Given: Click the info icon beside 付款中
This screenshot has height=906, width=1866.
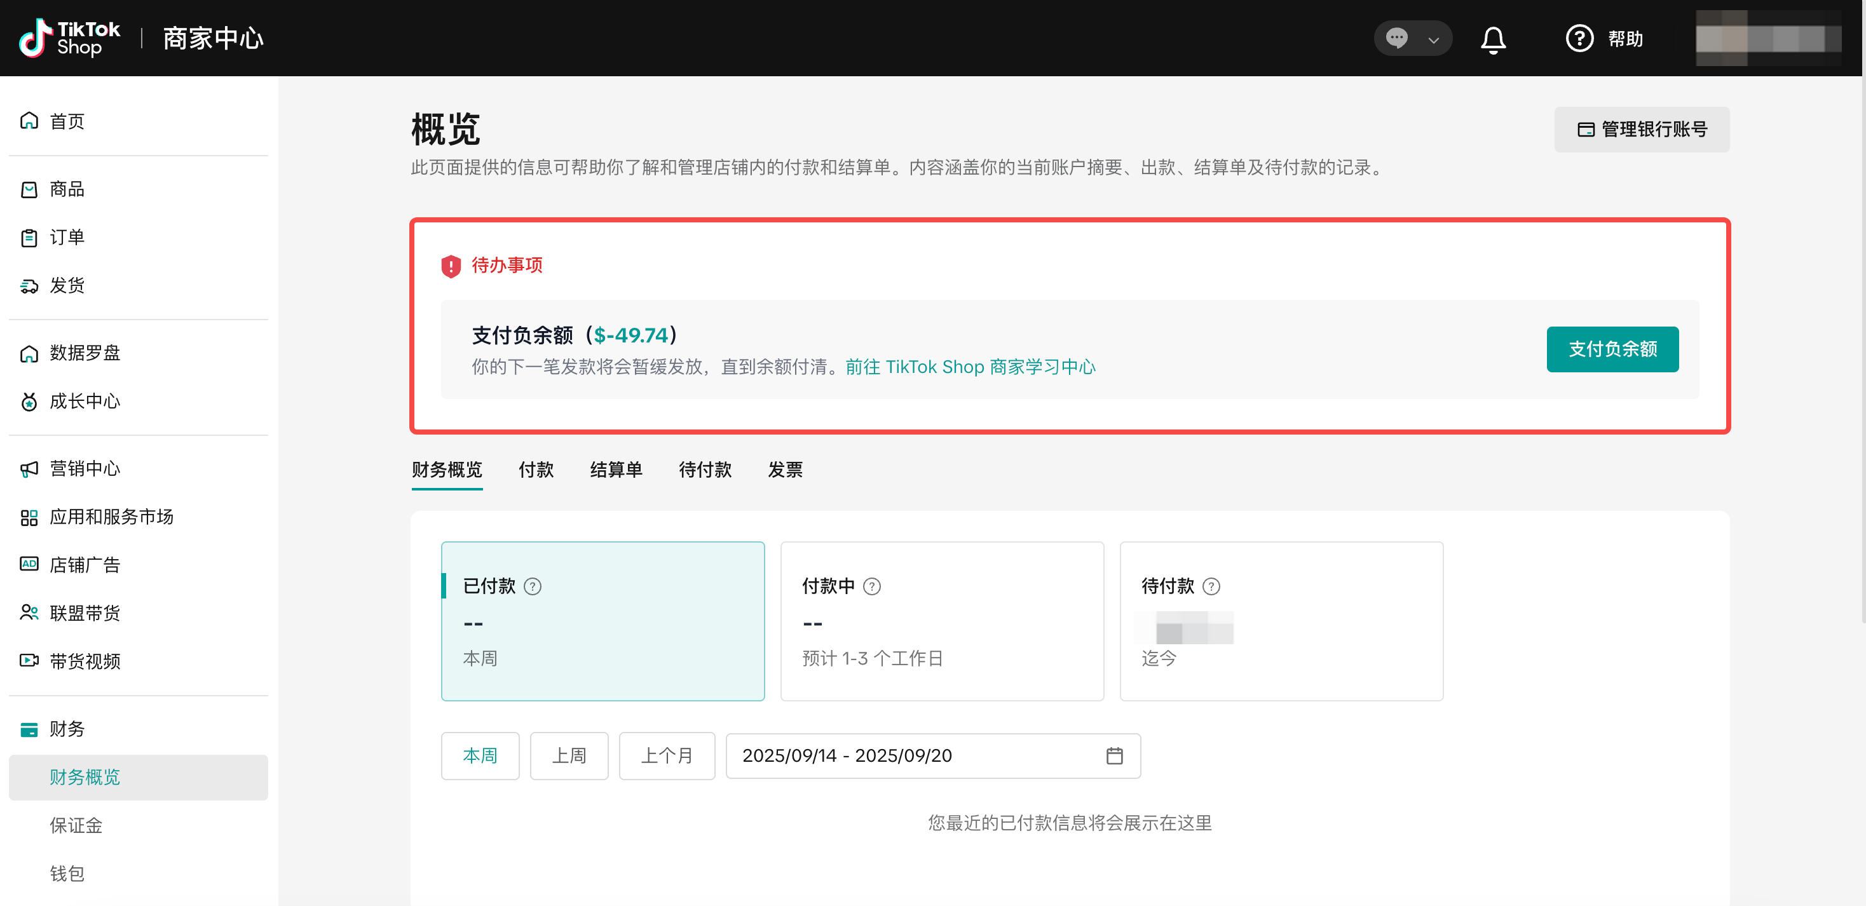Looking at the screenshot, I should pos(872,586).
